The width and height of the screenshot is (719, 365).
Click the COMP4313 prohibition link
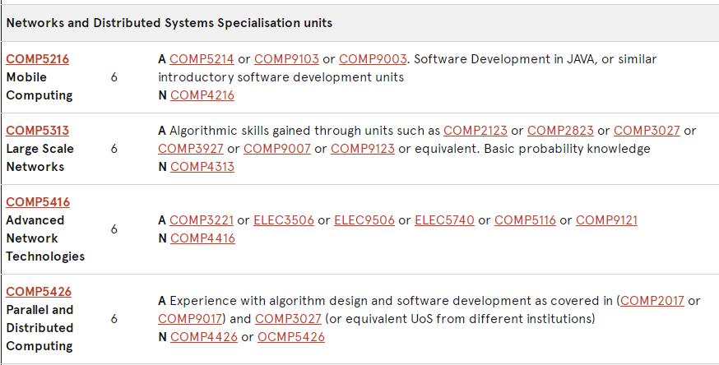[x=202, y=167]
